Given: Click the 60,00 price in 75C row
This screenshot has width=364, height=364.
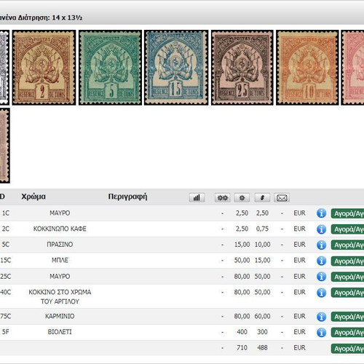Looking at the screenshot, I should coord(262,316).
